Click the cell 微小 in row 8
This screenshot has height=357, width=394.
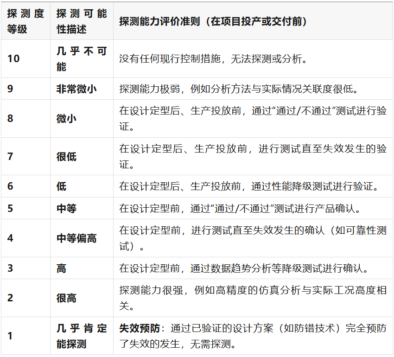(82, 118)
